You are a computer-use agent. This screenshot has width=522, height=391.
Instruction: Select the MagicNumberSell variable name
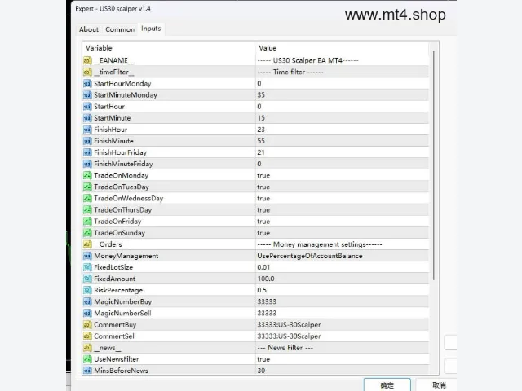122,313
